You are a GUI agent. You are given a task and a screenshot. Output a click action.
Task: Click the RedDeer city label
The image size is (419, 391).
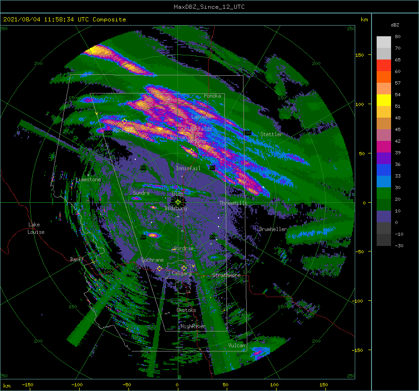tap(197, 141)
